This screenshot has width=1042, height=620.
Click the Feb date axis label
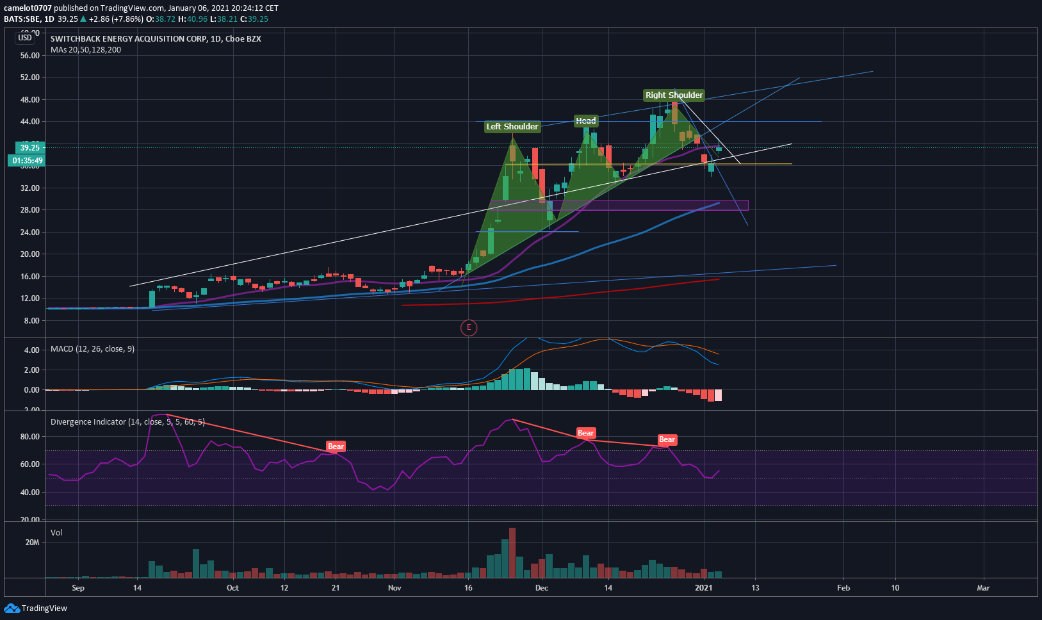[843, 587]
